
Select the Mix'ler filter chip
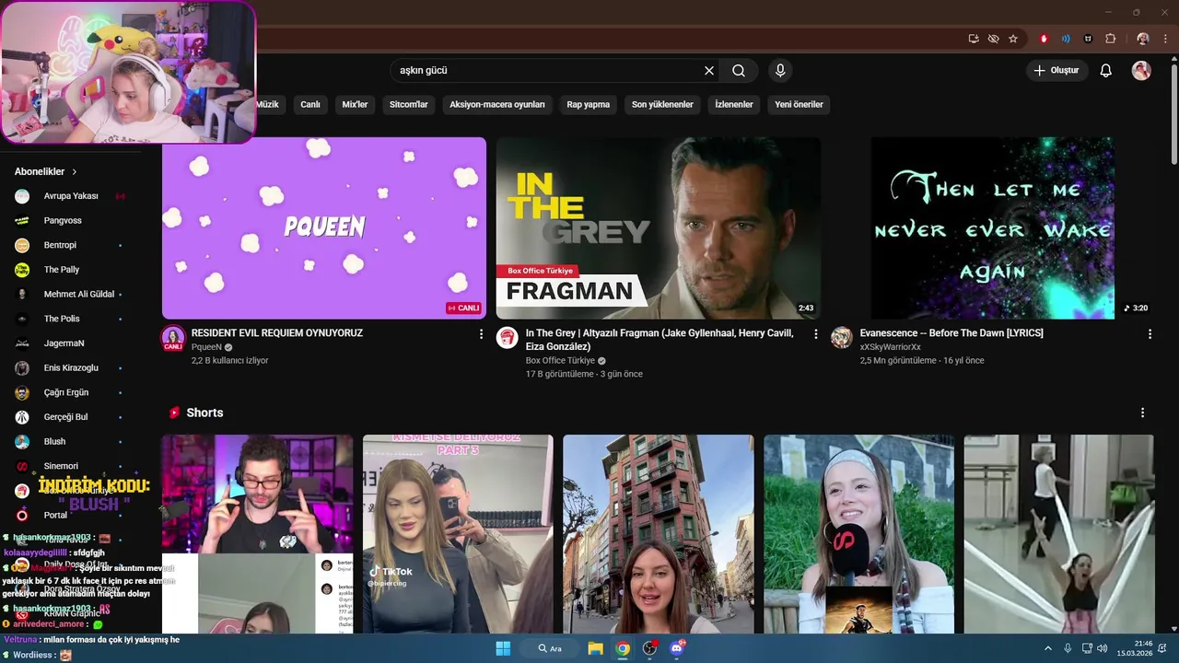355,104
